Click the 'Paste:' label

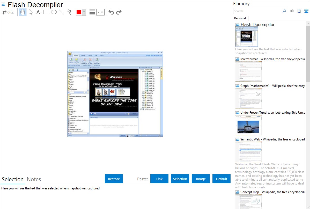(143, 179)
